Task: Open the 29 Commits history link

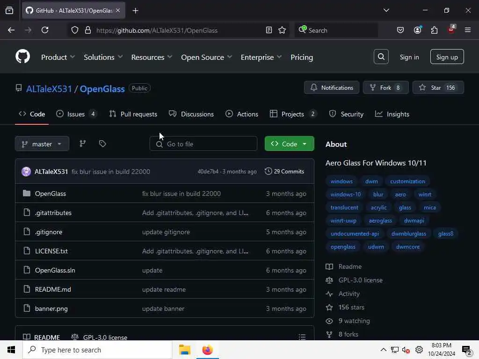Action: point(284,172)
